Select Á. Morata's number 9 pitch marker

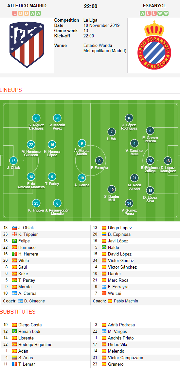[x=81, y=143]
